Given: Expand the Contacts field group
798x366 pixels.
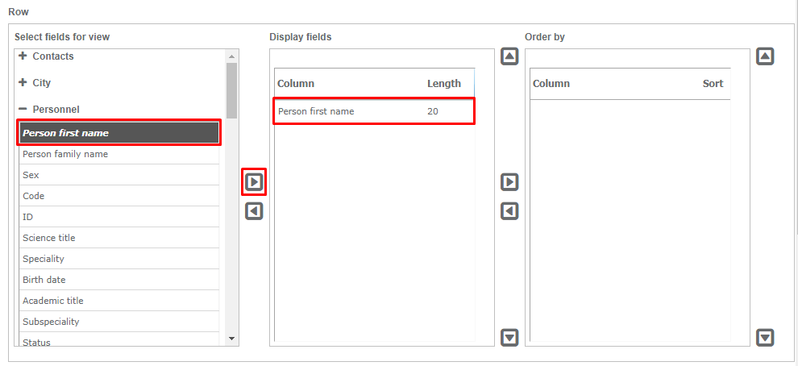Looking at the screenshot, I should [x=23, y=56].
